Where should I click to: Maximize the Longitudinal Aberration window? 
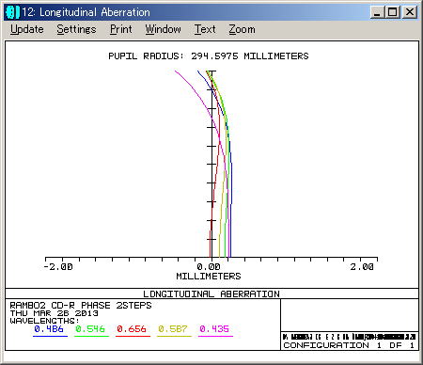click(x=392, y=12)
